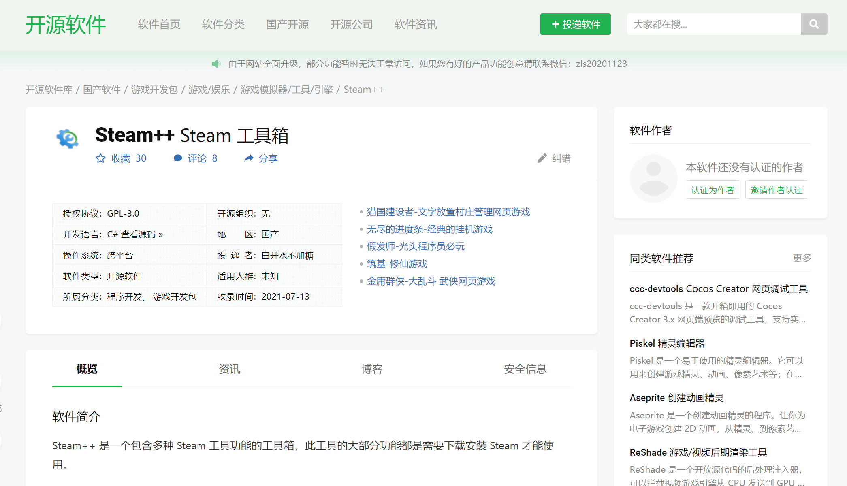
Task: Open 无尽的进度条-经典的挂机游戏 link
Action: click(x=430, y=229)
